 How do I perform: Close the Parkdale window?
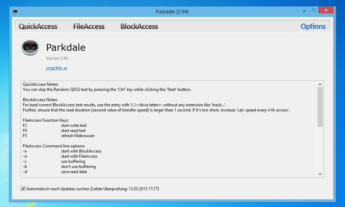(x=326, y=10)
